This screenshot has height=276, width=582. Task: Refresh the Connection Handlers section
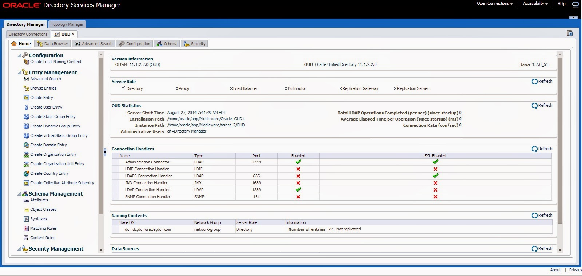pyautogui.click(x=542, y=149)
